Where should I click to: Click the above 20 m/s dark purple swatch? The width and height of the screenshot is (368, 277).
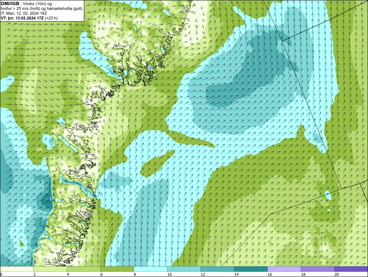[x=351, y=269]
